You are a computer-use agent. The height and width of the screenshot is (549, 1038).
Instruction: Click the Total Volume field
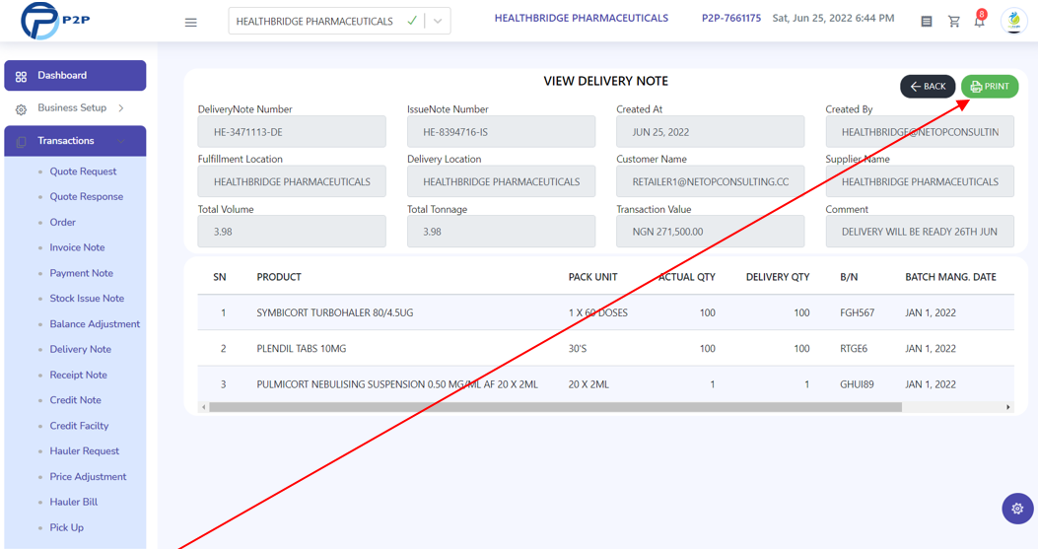tap(291, 232)
